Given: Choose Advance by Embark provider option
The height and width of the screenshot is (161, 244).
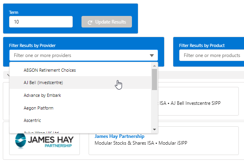Looking at the screenshot, I should 80,95.
